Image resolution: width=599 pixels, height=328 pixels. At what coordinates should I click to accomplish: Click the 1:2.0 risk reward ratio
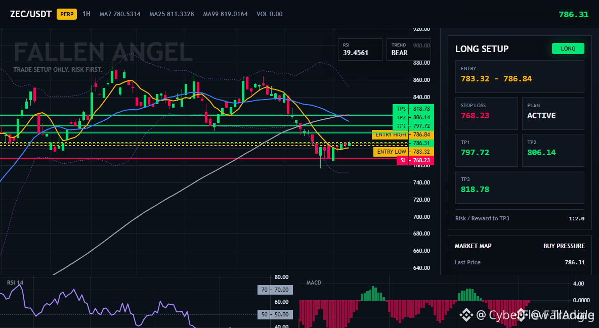tap(576, 219)
